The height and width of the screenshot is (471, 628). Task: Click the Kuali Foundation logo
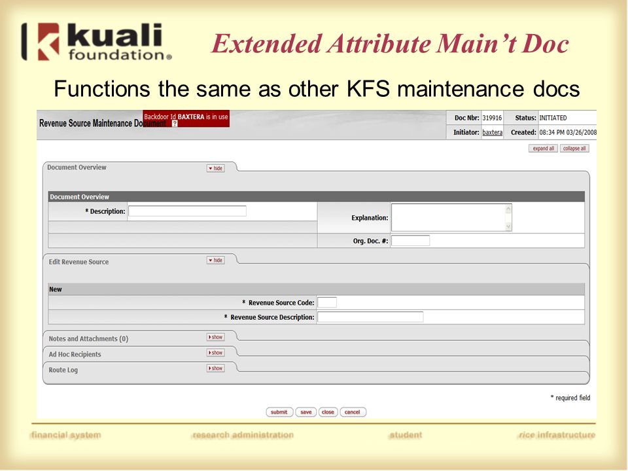tap(97, 42)
